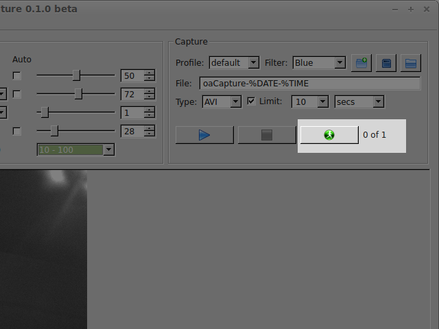Viewport: 439px width, 329px height.
Task: Click inside the spinbox showing 28
Action: point(132,131)
